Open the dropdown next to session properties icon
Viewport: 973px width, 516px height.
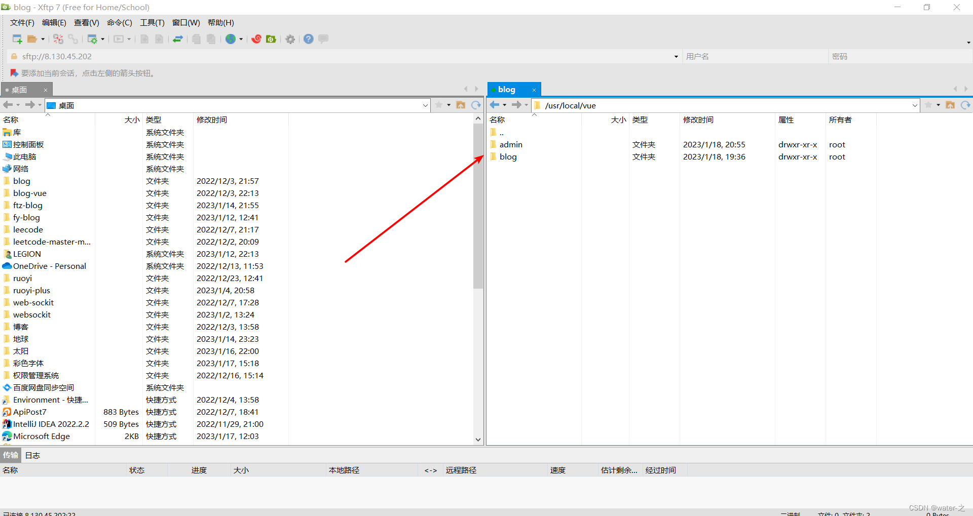coord(102,39)
